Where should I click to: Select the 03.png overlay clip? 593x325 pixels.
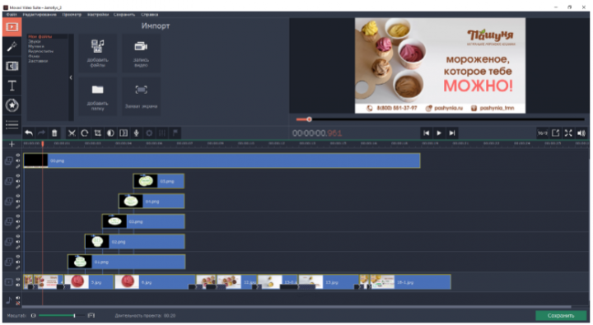[143, 221]
